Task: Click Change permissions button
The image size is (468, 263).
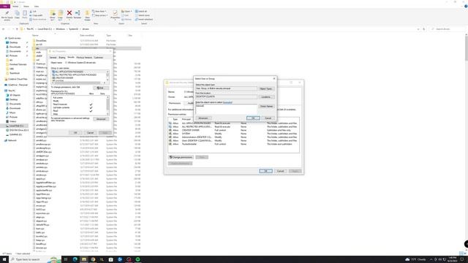Action: (181, 157)
